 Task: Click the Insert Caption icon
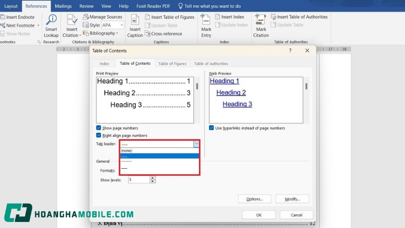click(135, 21)
